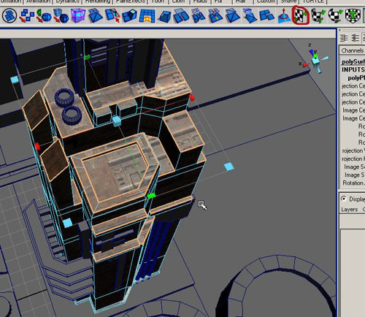Viewport: 365px width, 317px height.
Task: Switch to the TURTLE shelf tab
Action: (312, 1)
